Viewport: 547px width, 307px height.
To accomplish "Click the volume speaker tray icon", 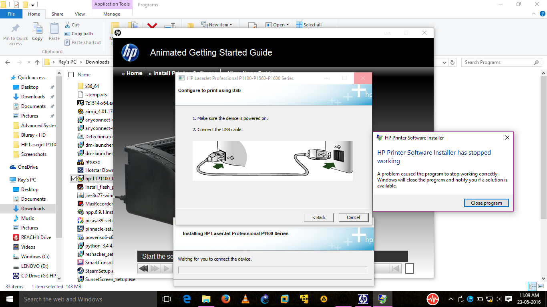I will (498, 299).
